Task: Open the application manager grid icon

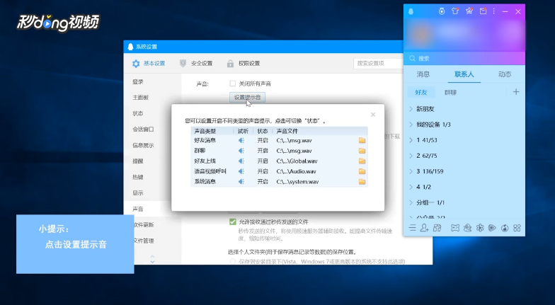Action: pos(517,228)
